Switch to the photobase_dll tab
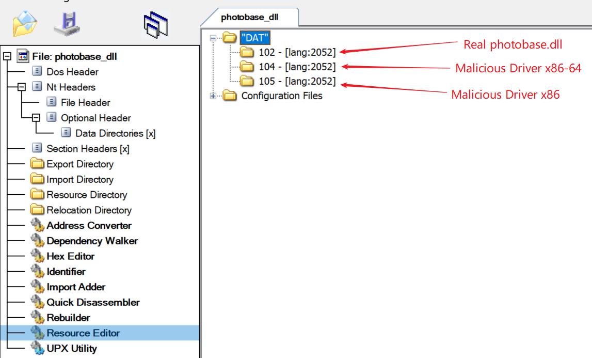The image size is (592, 358). 250,18
